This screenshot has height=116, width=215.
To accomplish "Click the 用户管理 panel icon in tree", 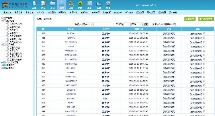I will point(5,21).
